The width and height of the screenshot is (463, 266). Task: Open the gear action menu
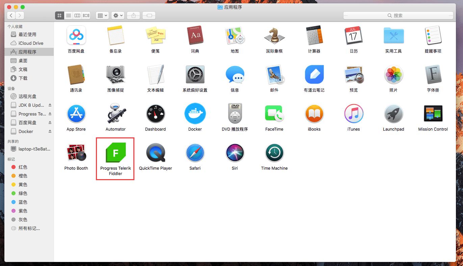pyautogui.click(x=118, y=15)
